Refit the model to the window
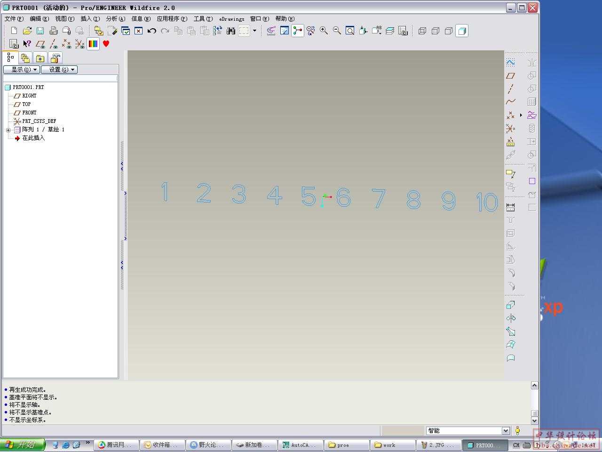Image resolution: width=602 pixels, height=452 pixels. point(350,31)
